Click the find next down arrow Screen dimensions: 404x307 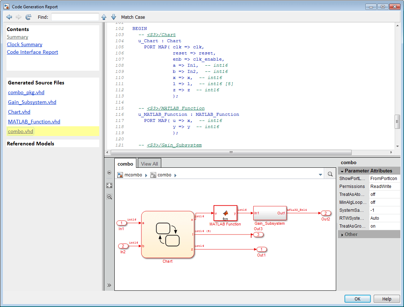click(x=113, y=17)
